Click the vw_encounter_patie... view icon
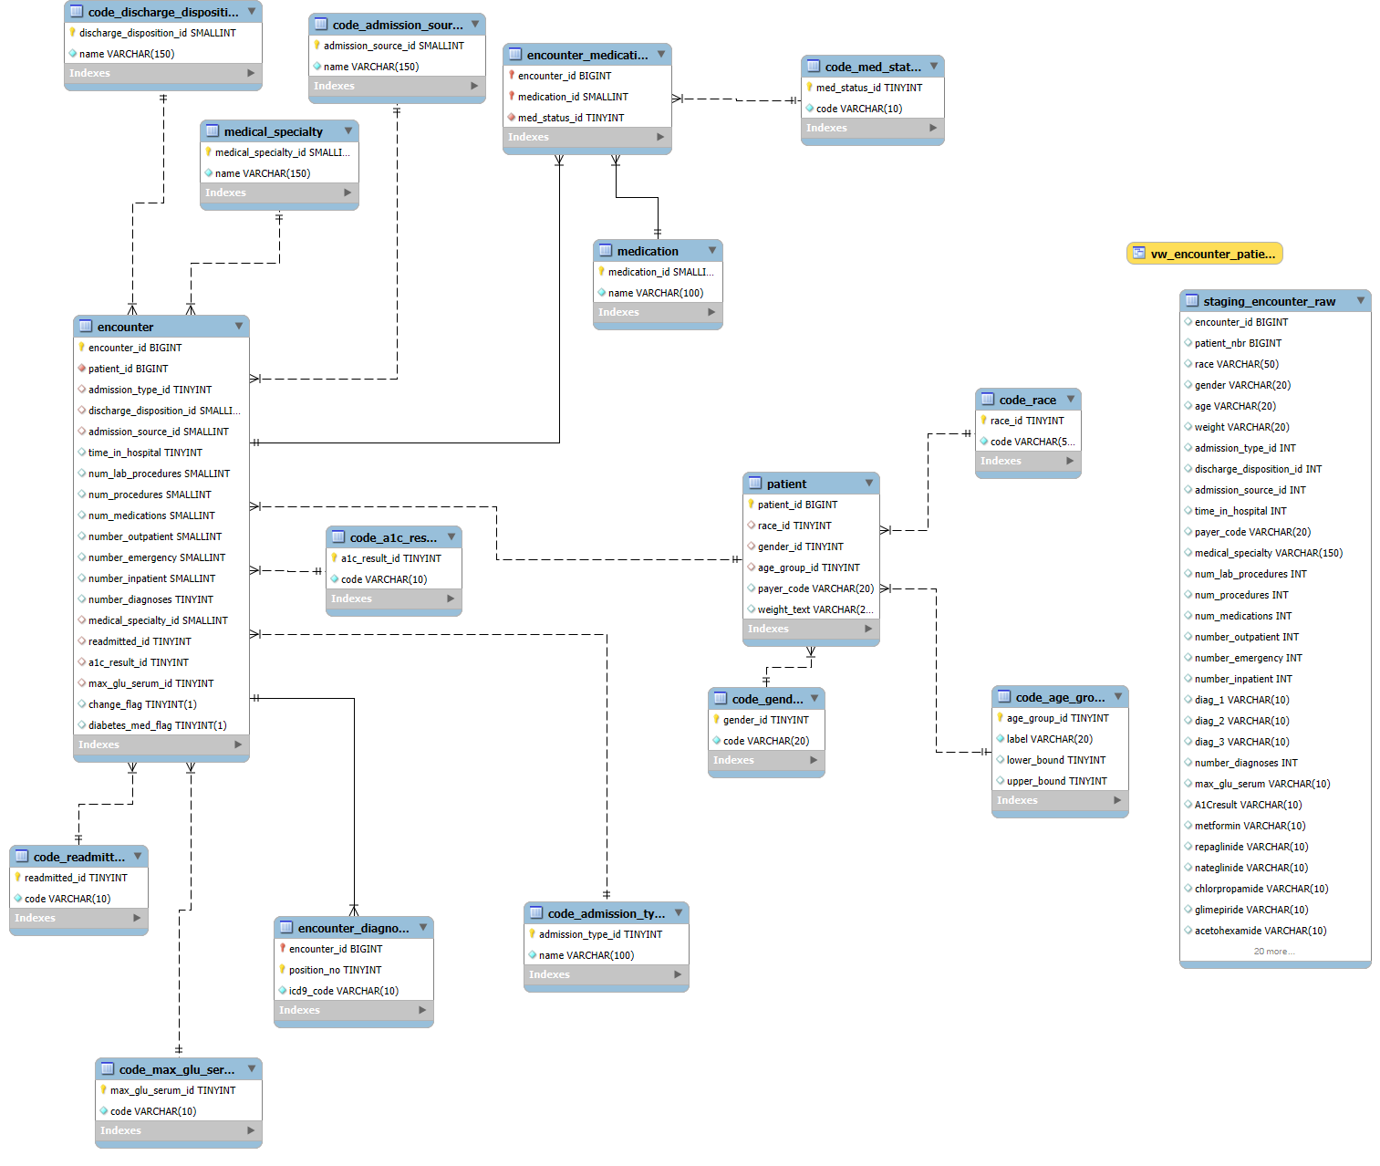 pyautogui.click(x=1139, y=254)
